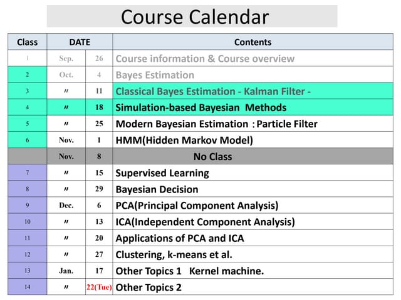Select Applications of PCA and ICA
The width and height of the screenshot is (401, 300).
[x=180, y=238]
